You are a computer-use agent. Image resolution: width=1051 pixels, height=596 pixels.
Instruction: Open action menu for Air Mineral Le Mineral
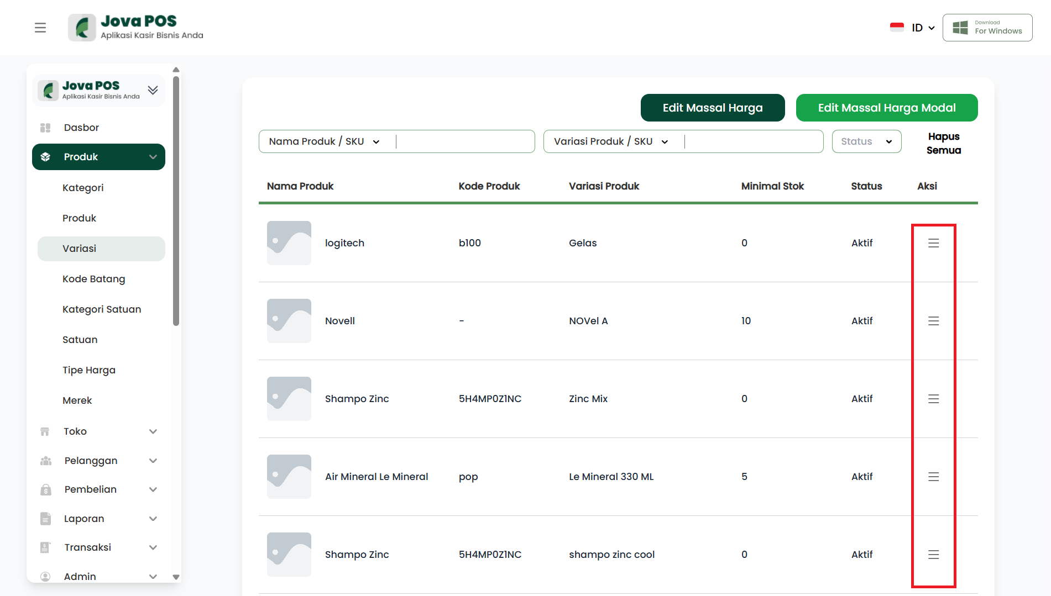click(x=933, y=477)
